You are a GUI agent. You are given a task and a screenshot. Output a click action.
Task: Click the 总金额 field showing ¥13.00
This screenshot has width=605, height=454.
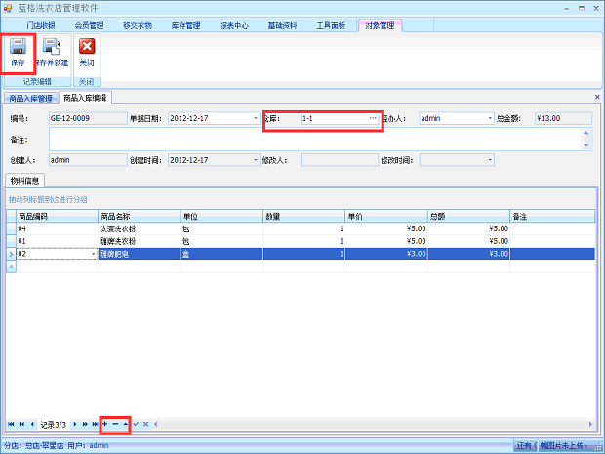tap(563, 118)
